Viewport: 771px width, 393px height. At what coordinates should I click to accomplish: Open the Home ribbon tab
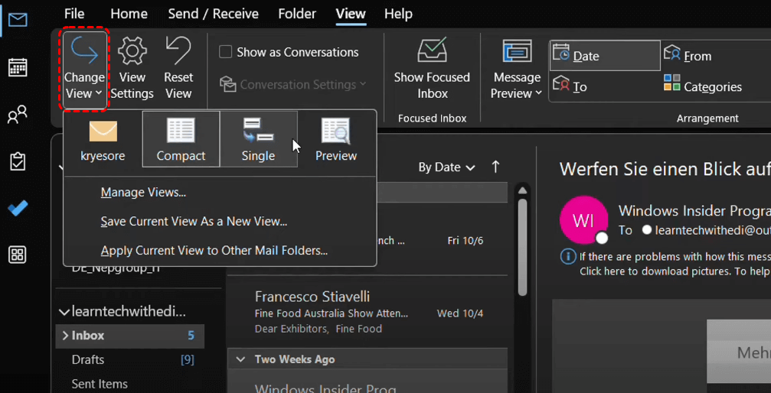(x=129, y=14)
